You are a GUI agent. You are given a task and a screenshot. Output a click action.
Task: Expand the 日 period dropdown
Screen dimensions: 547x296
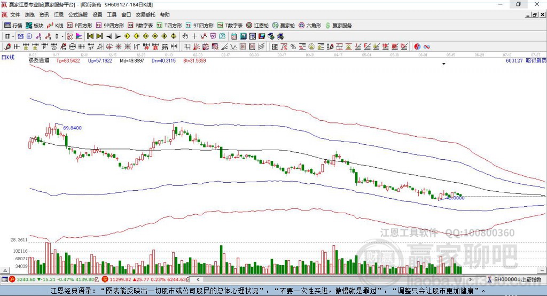tap(13, 36)
